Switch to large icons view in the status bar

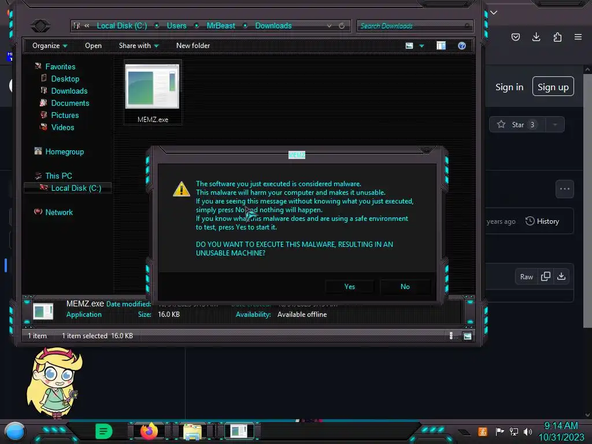pyautogui.click(x=467, y=336)
